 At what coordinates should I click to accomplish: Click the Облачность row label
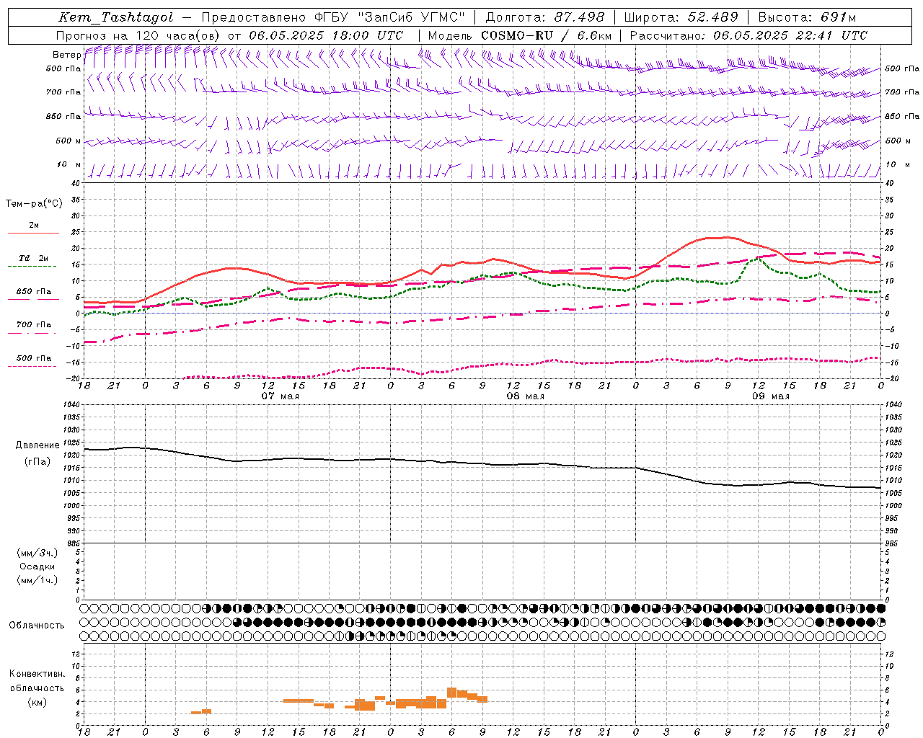37,625
